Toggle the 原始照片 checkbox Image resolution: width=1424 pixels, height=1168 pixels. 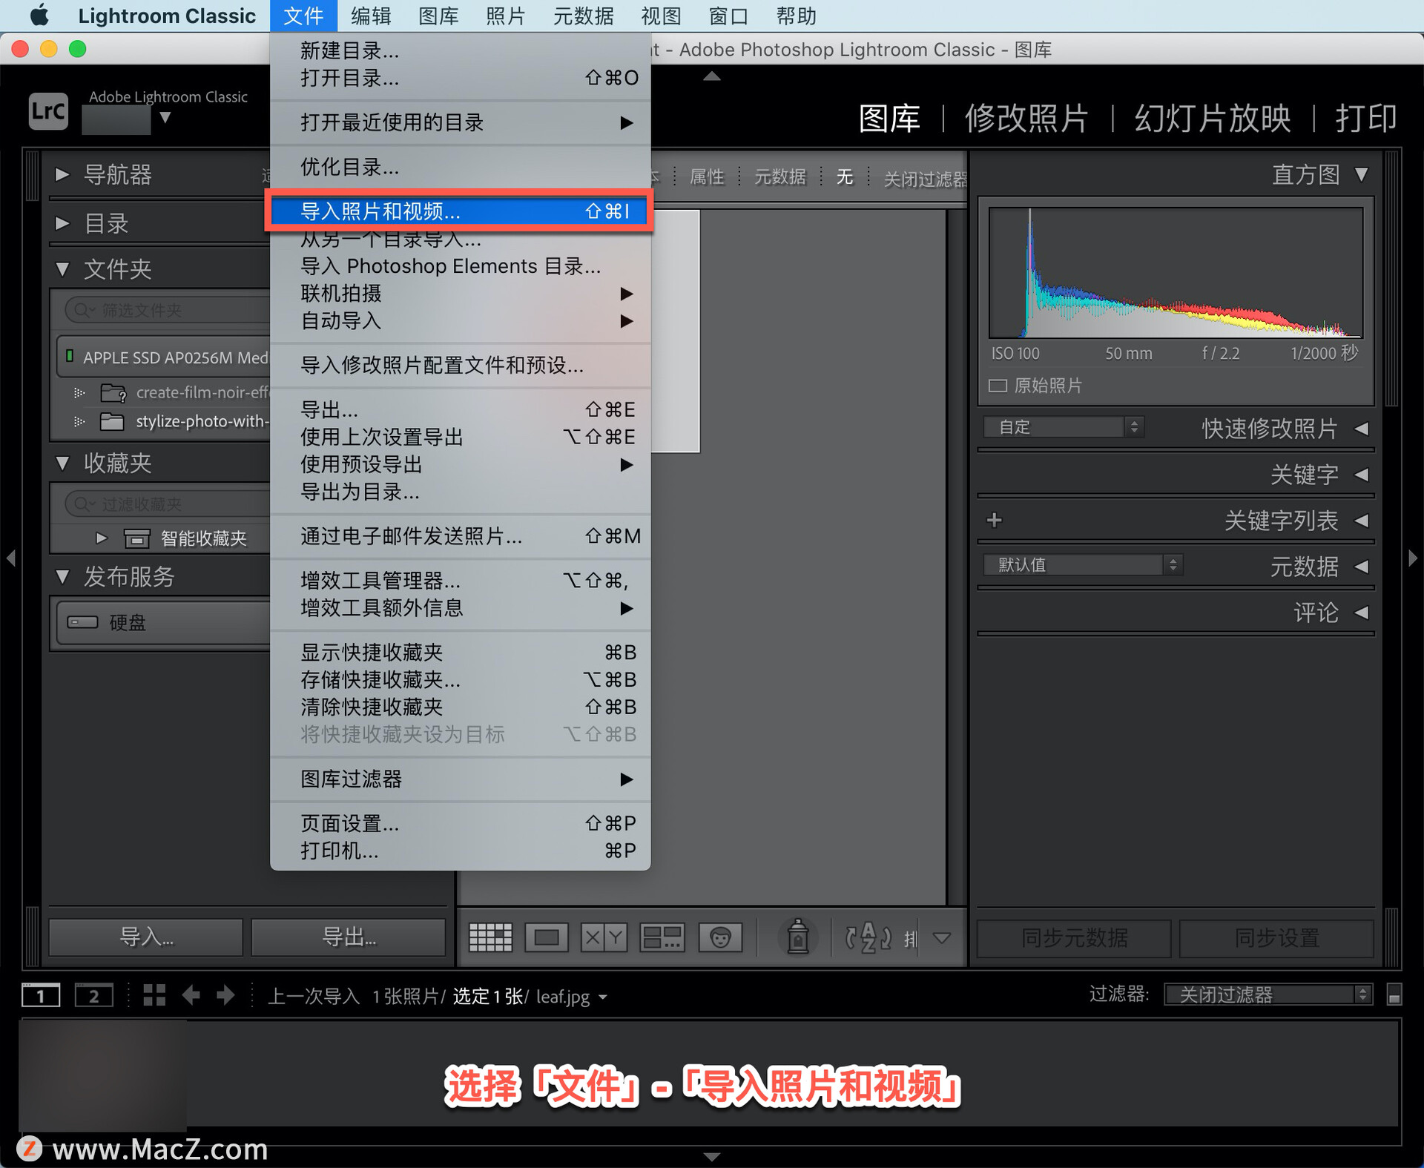point(998,386)
